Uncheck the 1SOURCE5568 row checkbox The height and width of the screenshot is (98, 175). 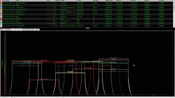[x=1, y=26]
